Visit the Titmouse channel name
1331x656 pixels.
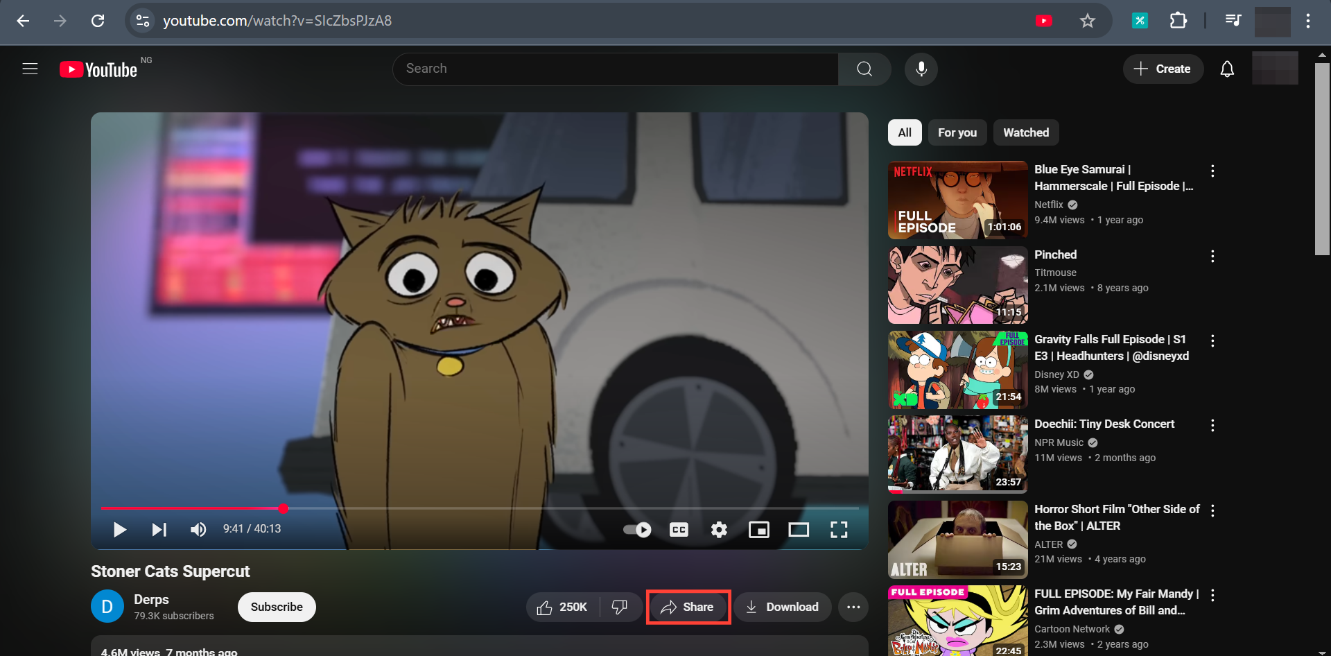point(1055,273)
